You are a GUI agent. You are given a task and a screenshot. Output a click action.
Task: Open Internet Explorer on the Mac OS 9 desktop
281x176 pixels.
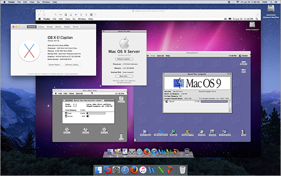(x=161, y=133)
